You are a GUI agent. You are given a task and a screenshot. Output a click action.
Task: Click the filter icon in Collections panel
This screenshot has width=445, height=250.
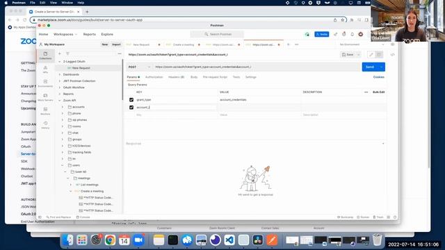(67, 53)
